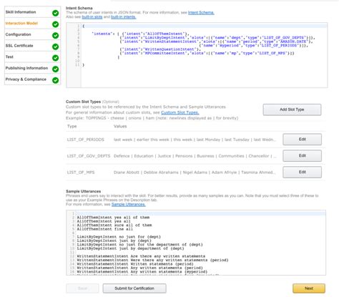Screen dimensions: 339x297
Task: Click utterance 'LimitByDeptIntent just by department of {dept}'
Action: coord(130,248)
